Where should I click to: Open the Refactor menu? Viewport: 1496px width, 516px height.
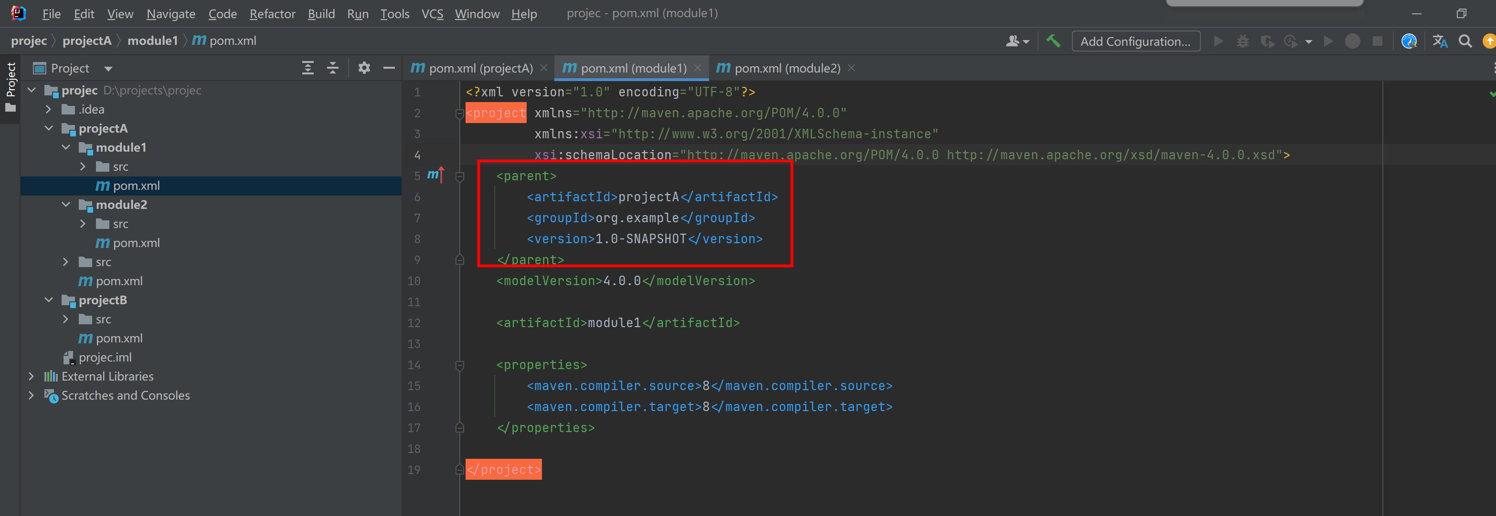coord(272,13)
